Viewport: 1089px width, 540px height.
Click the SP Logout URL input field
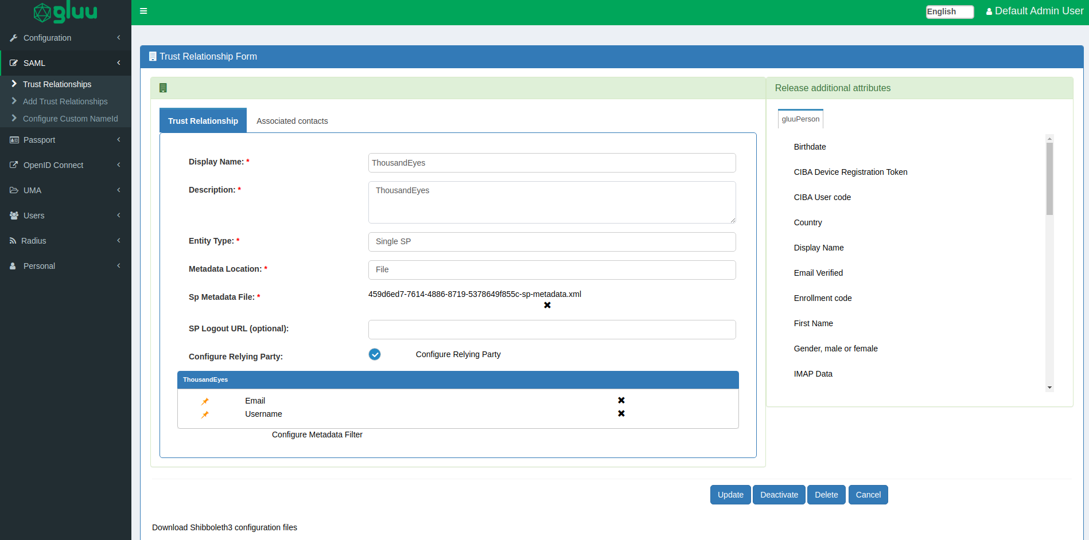pyautogui.click(x=551, y=330)
